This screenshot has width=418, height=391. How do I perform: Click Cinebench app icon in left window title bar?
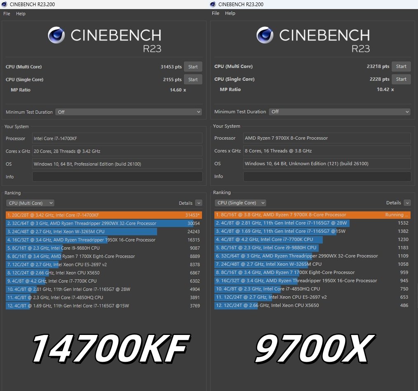pyautogui.click(x=4, y=4)
